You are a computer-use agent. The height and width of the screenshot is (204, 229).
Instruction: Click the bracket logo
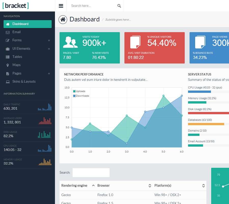(16, 6)
